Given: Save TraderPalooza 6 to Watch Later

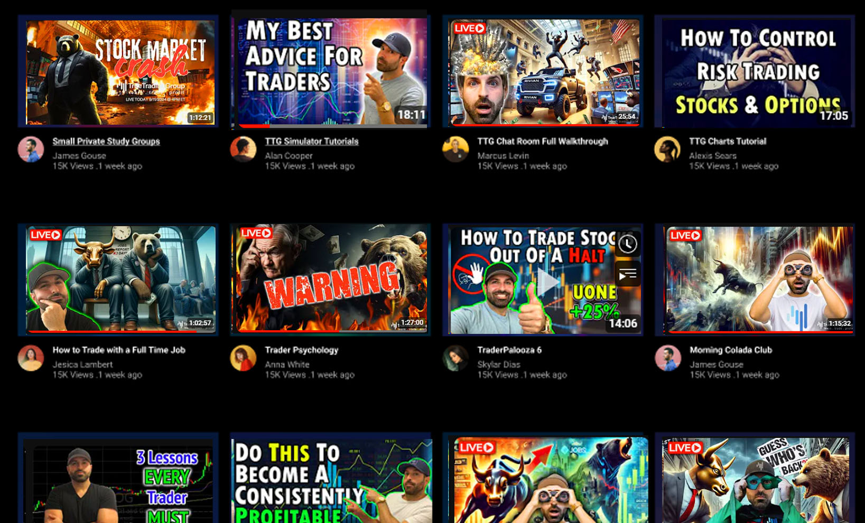Looking at the screenshot, I should [627, 245].
